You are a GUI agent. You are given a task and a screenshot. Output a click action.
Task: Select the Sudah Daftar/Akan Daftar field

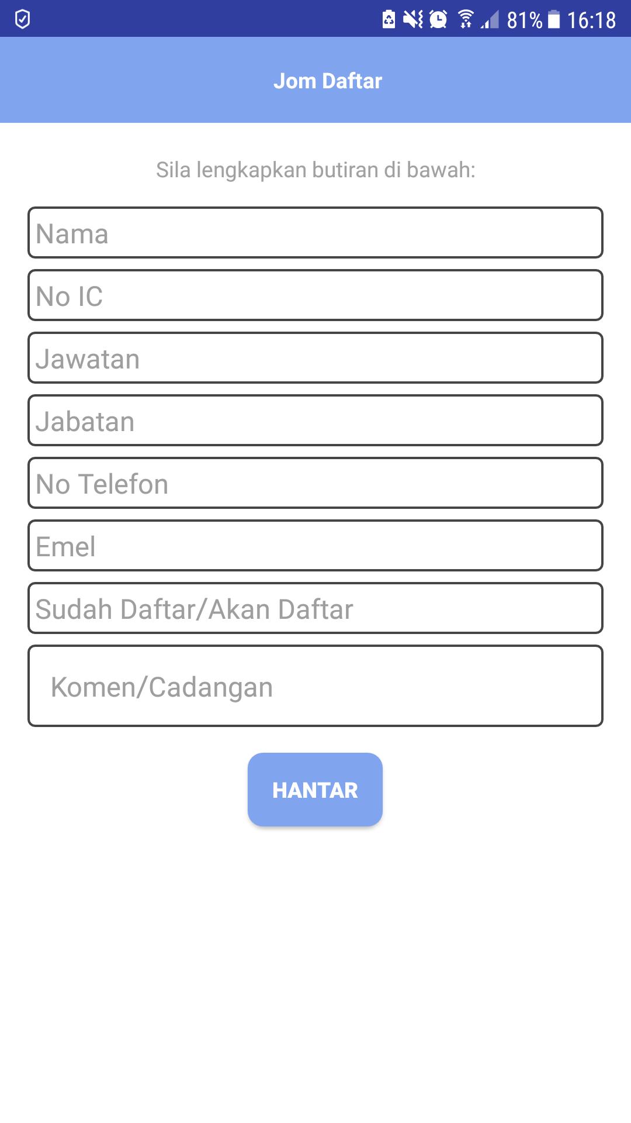pyautogui.click(x=315, y=608)
